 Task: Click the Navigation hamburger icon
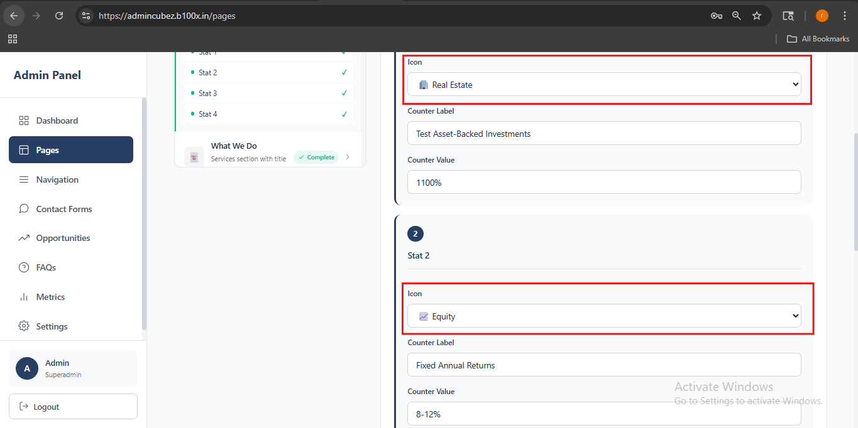tap(24, 179)
